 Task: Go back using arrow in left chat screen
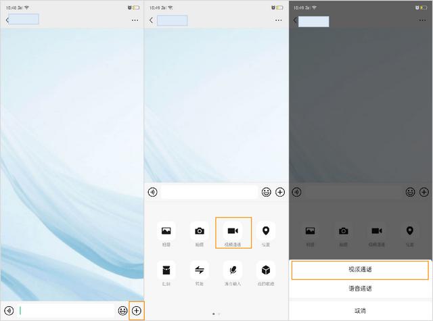tap(7, 20)
